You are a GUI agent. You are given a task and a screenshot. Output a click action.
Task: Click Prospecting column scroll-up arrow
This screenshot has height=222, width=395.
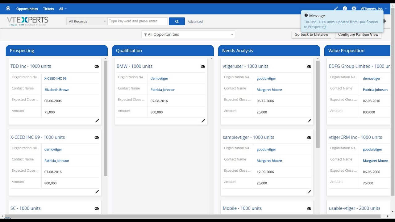click(106, 59)
